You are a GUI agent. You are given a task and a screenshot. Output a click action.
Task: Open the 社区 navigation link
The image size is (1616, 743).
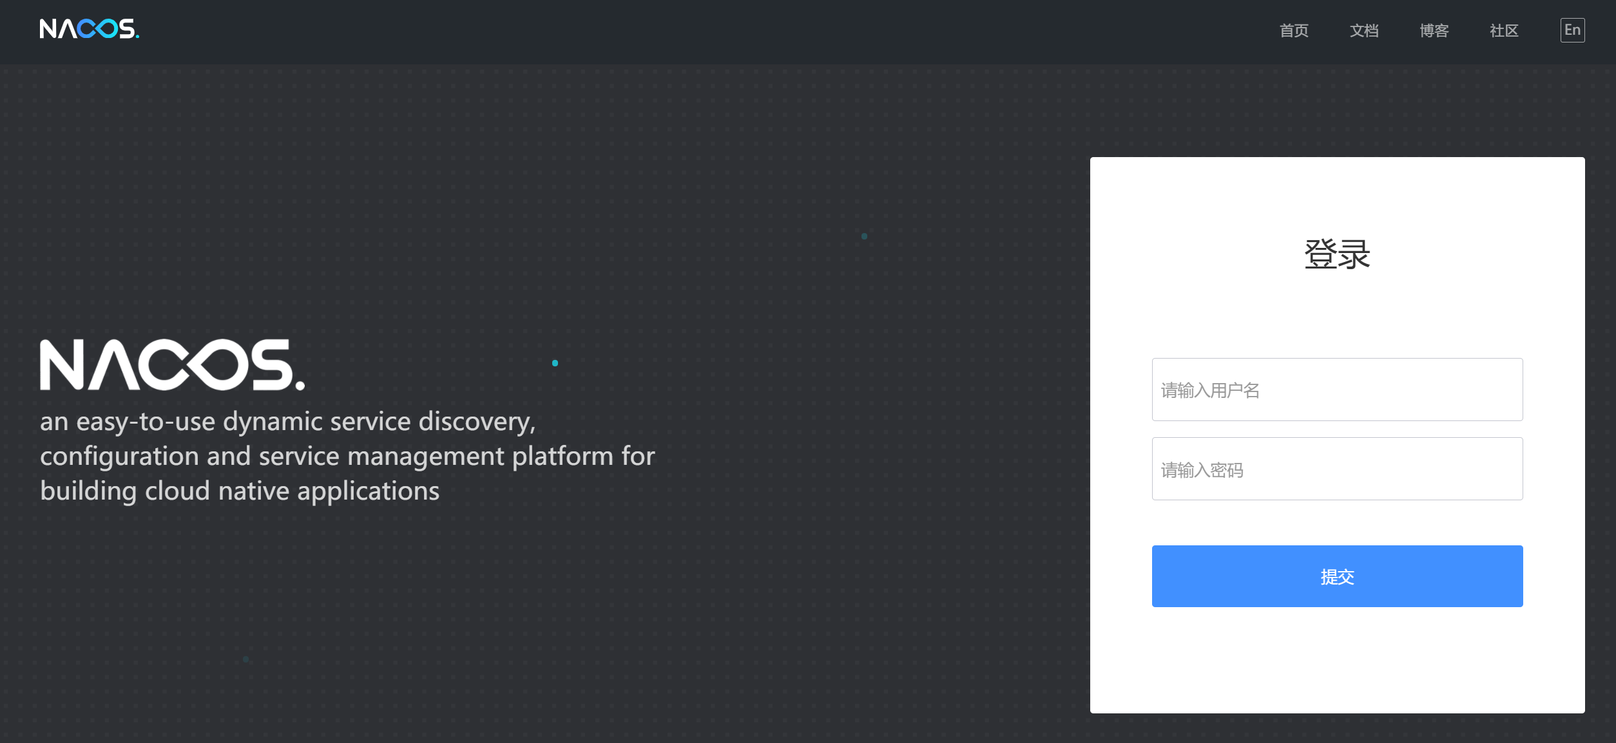1505,30
